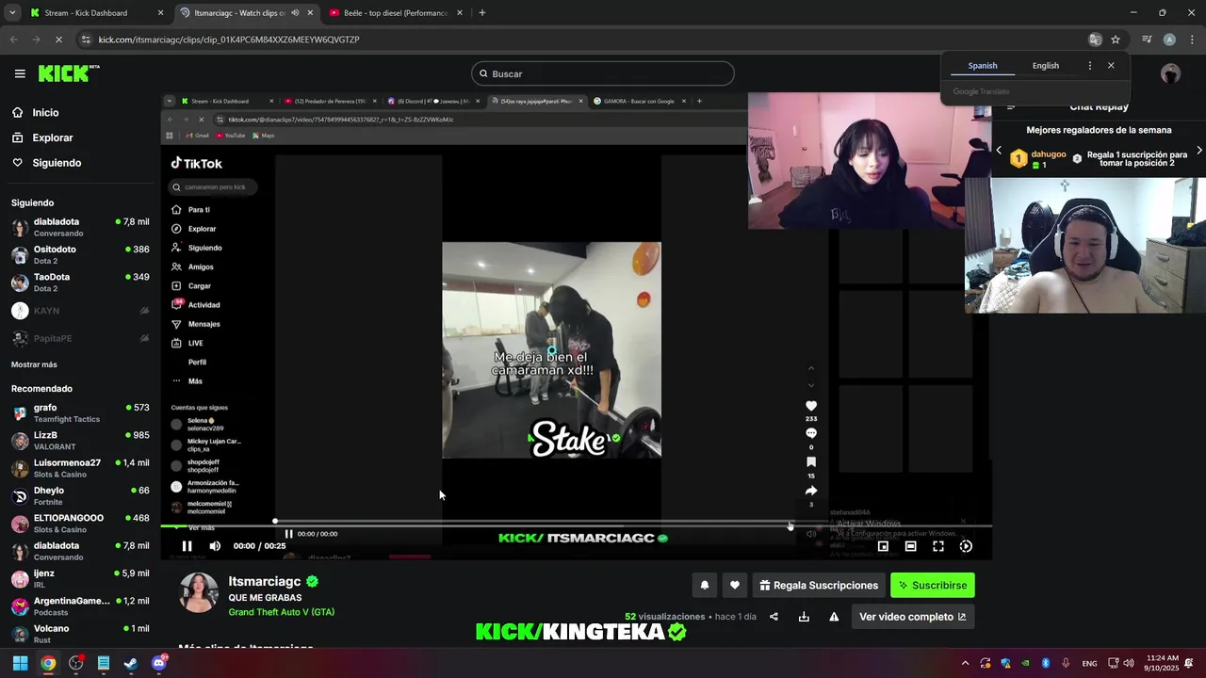Open ELTIOPANGOOO recommended channel

(x=80, y=524)
